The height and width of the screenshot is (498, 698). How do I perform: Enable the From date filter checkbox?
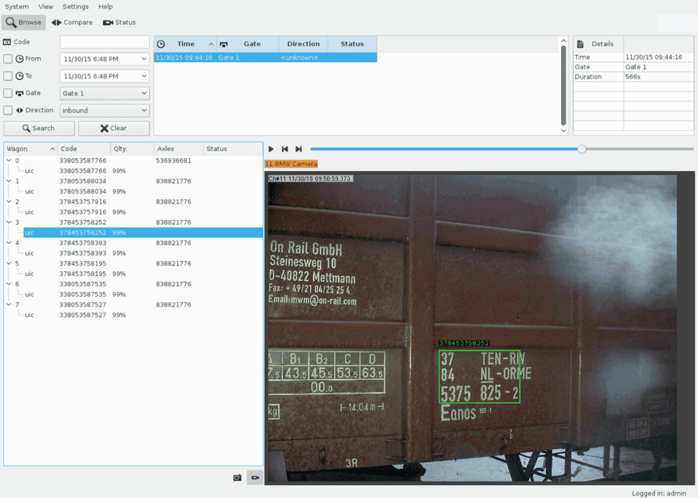pos(8,59)
